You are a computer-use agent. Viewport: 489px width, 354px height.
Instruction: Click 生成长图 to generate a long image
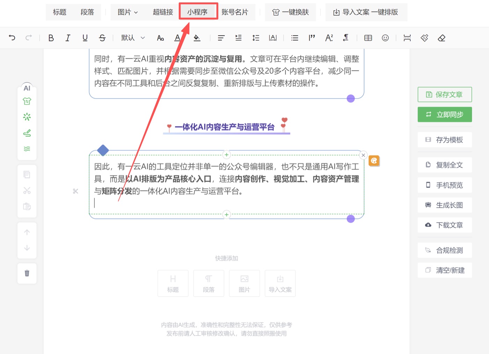pos(445,205)
